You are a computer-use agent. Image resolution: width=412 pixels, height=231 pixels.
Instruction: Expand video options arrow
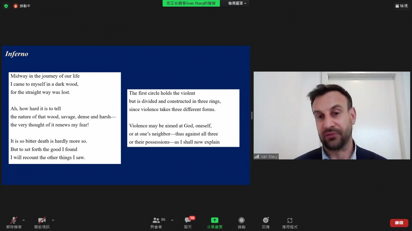point(53,220)
